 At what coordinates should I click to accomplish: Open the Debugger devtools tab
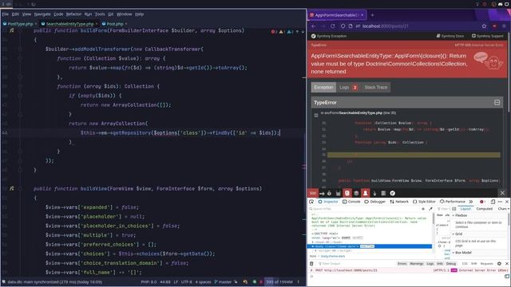coord(374,202)
